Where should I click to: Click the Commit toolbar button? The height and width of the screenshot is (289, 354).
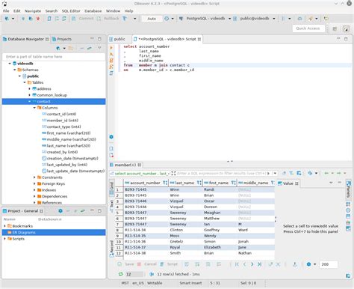tap(83, 19)
